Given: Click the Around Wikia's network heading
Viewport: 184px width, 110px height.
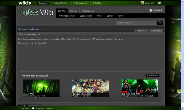Looking at the screenshot, I should [35, 76].
